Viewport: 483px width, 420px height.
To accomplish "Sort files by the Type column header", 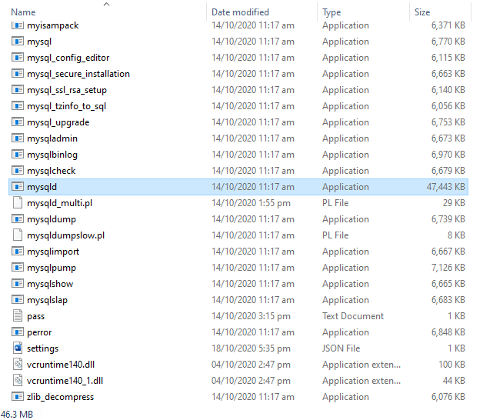I will tap(331, 12).
